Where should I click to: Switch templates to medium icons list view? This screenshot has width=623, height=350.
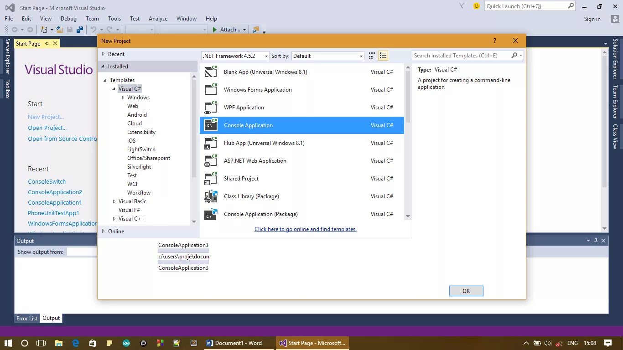pos(383,56)
